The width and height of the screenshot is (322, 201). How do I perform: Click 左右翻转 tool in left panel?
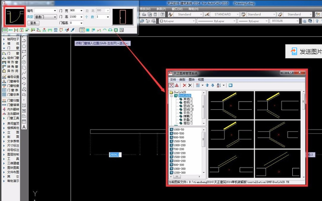click(x=10, y=113)
